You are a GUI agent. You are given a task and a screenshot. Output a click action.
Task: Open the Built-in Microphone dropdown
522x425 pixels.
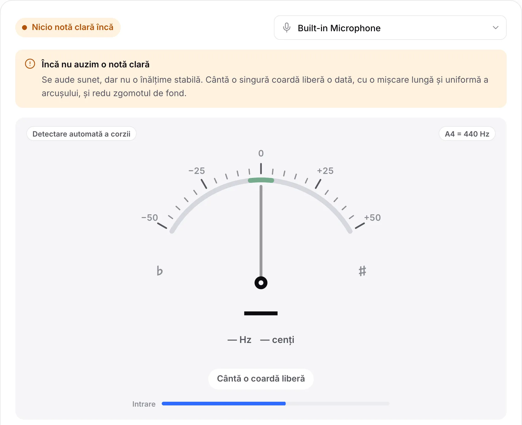tap(390, 28)
